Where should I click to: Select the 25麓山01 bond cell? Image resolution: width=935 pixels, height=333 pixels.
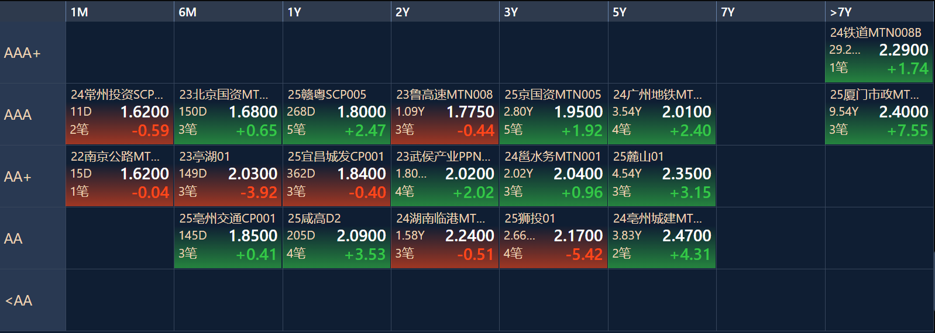click(662, 176)
